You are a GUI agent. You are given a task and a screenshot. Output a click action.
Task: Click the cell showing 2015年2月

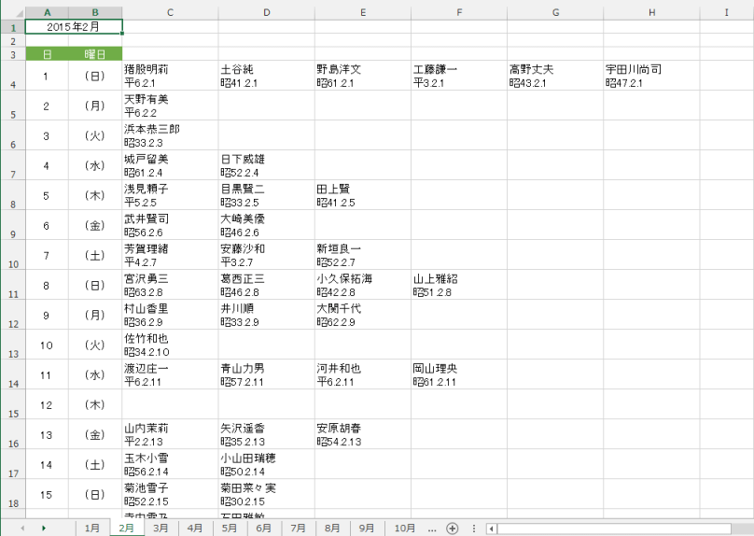tap(74, 27)
